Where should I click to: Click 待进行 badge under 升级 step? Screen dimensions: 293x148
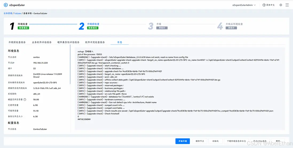coord(162,28)
